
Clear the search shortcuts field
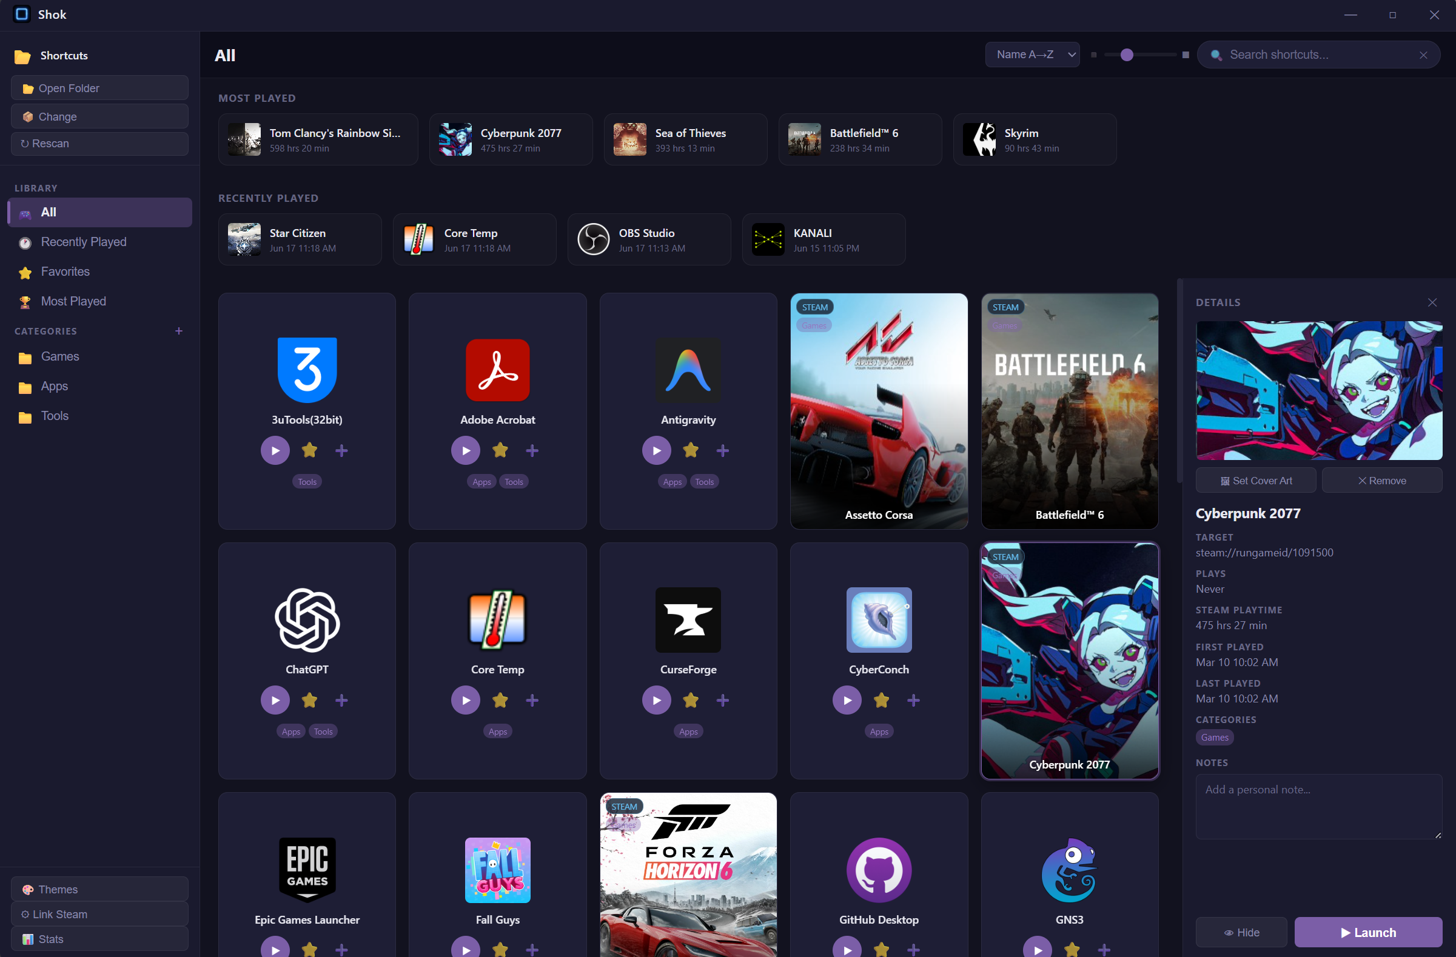pos(1424,55)
